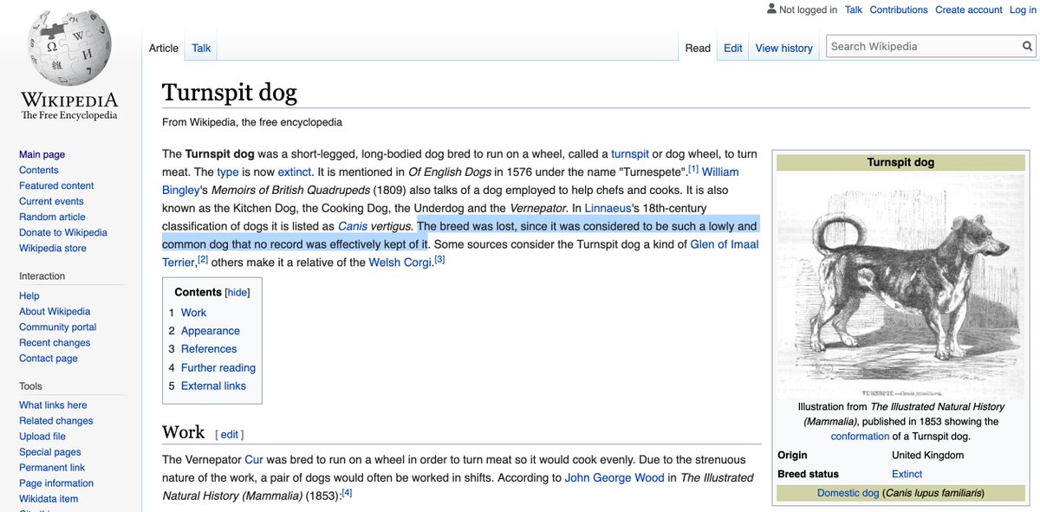
Task: Open Contact page link
Action: 49,358
